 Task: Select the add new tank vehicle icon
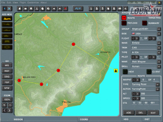point(7,36)
